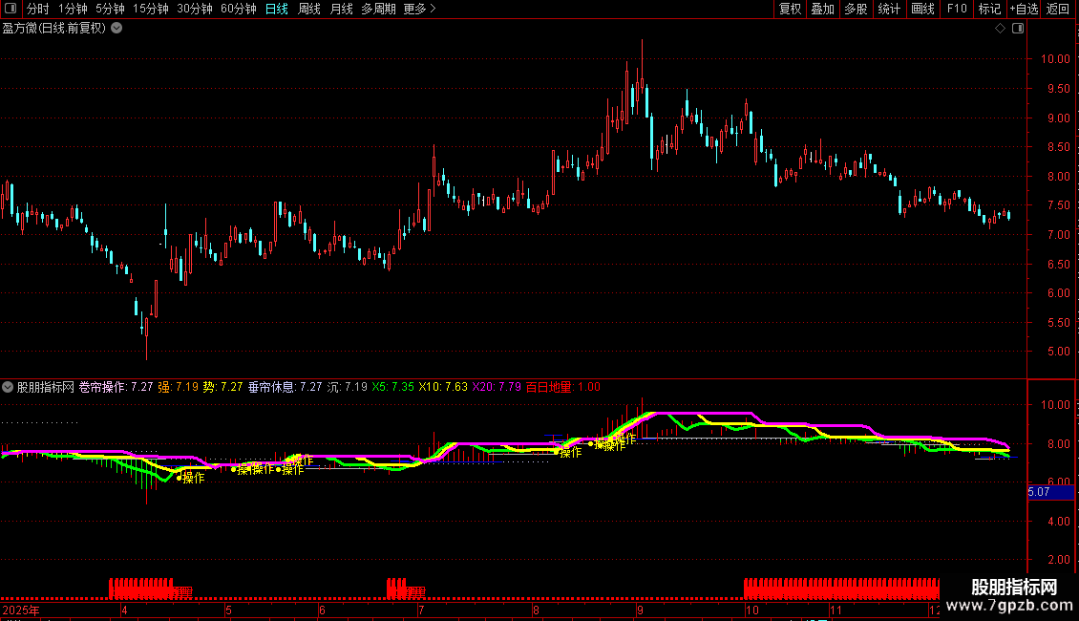The width and height of the screenshot is (1079, 621).
Task: Click the 2025年 date axis label
Action: tap(21, 610)
